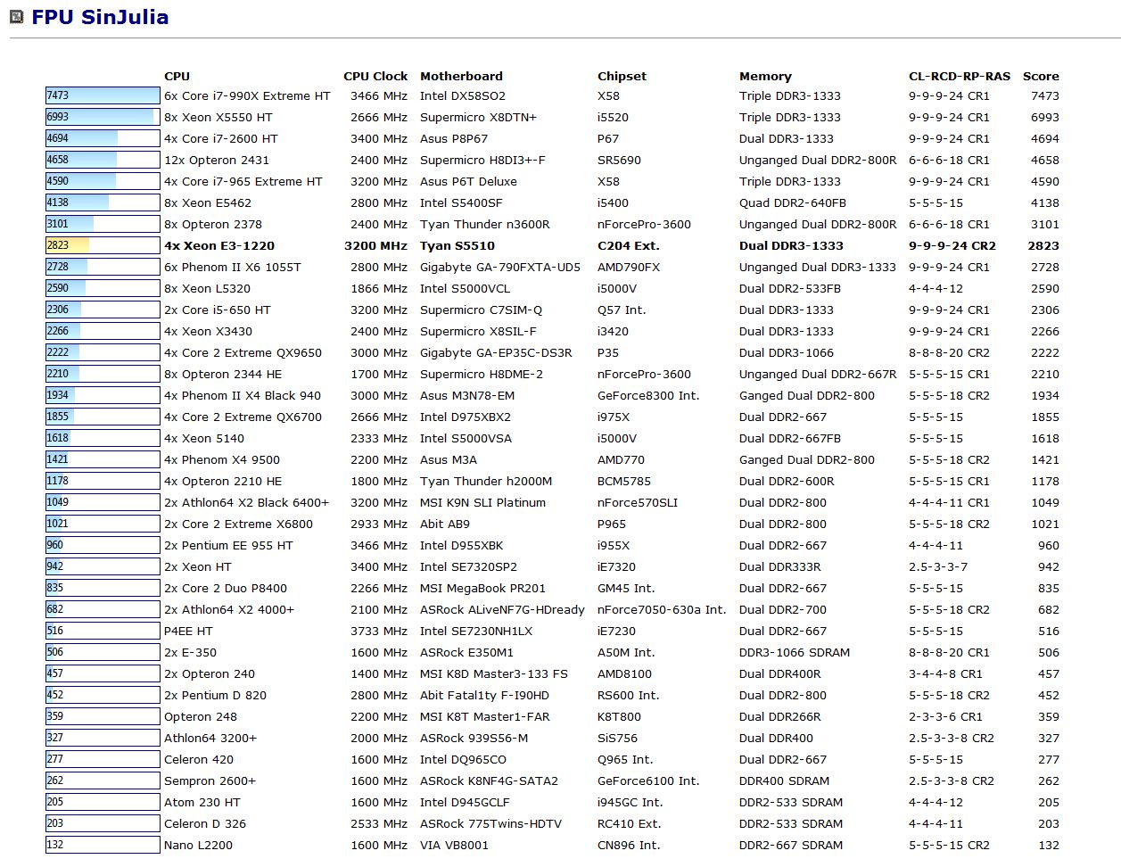This screenshot has width=1121, height=859.
Task: Select the 2-3-3-6 CR1 timing value
Action: coord(945,716)
